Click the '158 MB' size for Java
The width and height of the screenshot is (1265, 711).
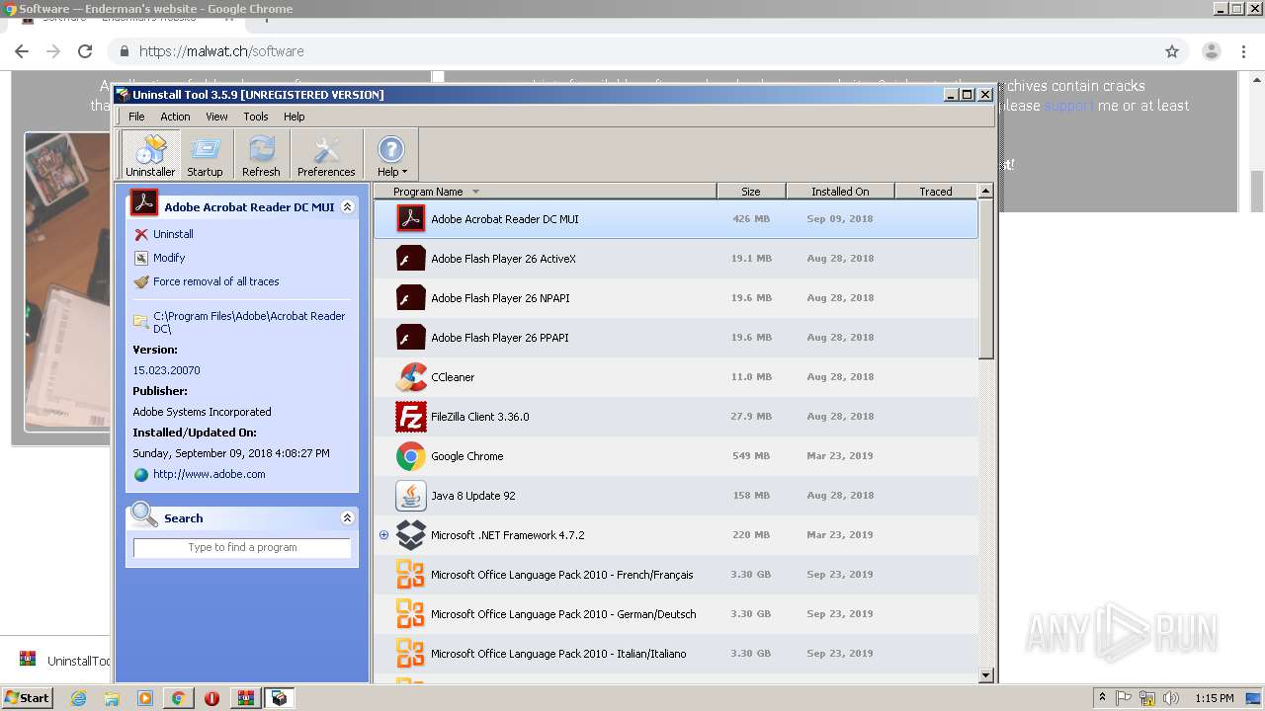click(752, 495)
